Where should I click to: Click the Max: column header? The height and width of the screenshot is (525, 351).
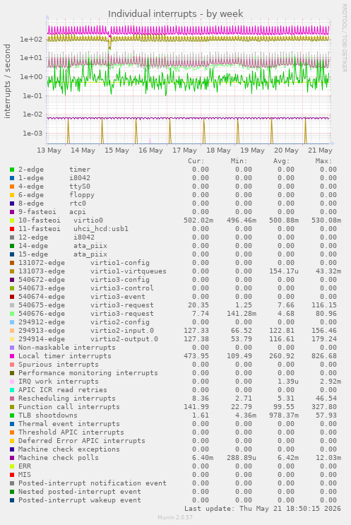click(x=323, y=161)
